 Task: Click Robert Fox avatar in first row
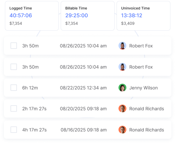tap(122, 46)
